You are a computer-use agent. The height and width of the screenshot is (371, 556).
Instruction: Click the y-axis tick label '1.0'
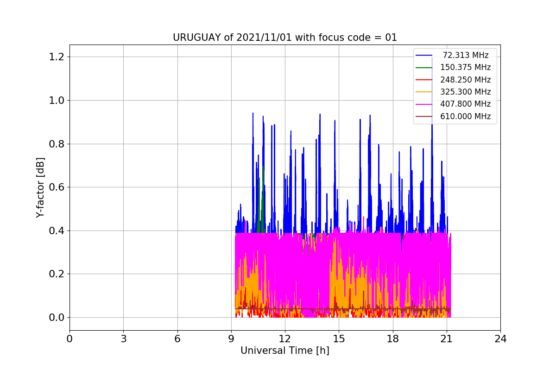click(56, 101)
